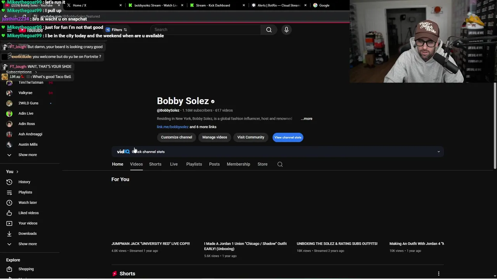Click the Liked videos thumbs-up icon

tap(9, 213)
